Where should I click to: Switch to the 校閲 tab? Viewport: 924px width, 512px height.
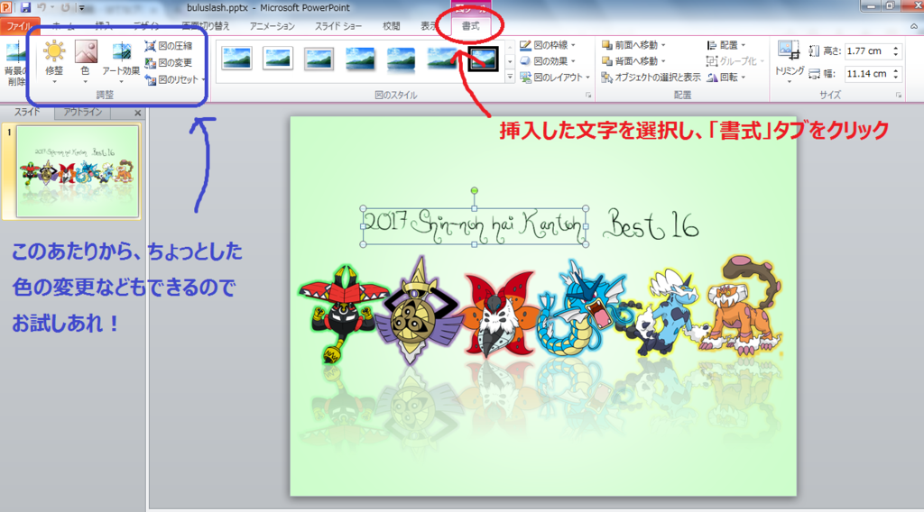pos(391,26)
